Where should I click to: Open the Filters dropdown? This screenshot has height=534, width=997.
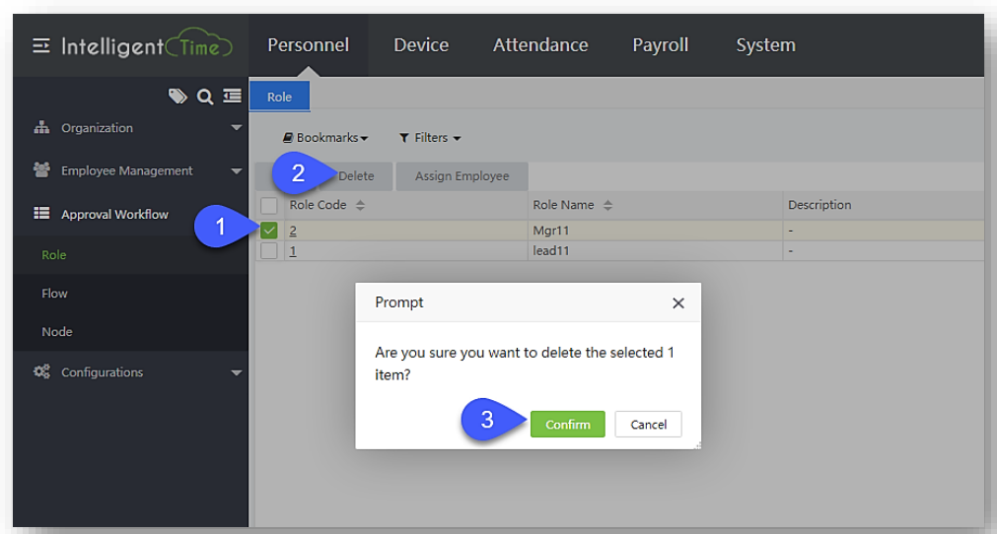tap(430, 138)
